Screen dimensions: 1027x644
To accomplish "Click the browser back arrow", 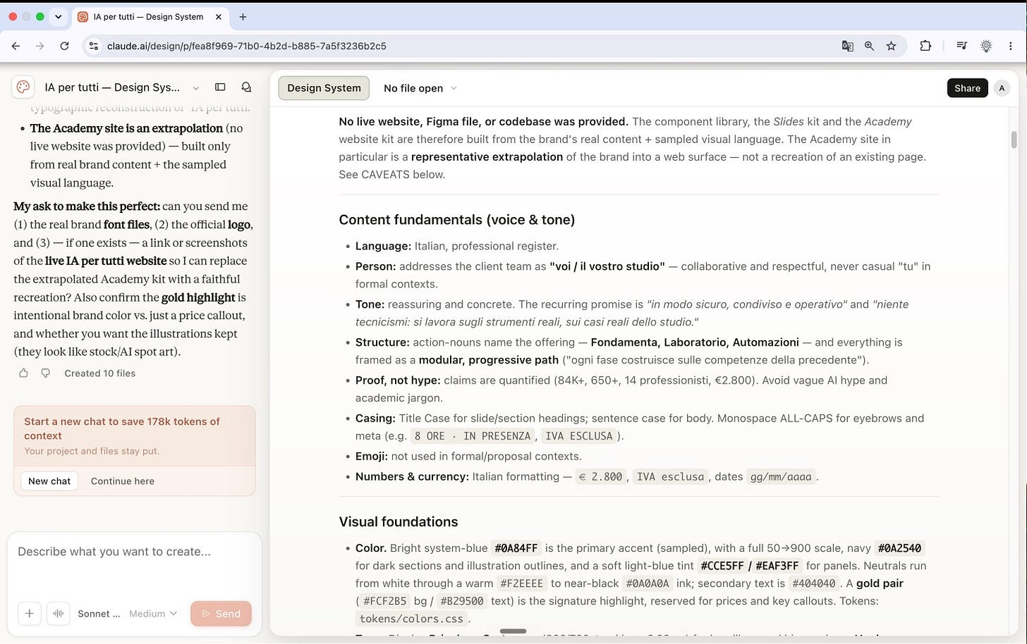I will click(16, 46).
